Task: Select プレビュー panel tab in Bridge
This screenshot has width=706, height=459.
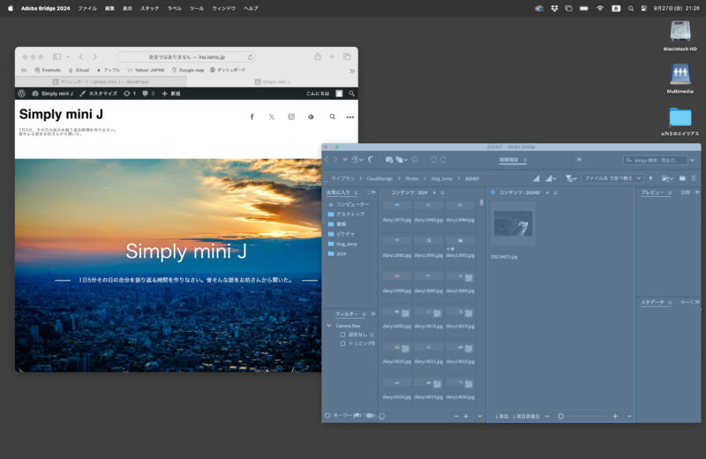Action: tap(652, 192)
